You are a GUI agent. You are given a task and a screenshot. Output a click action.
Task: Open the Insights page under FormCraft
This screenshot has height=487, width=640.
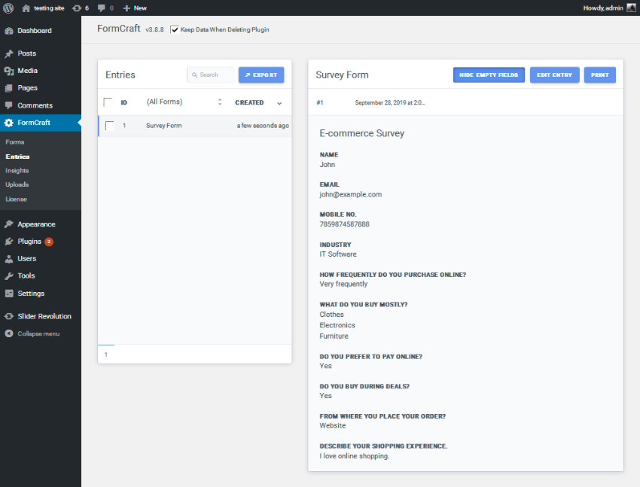17,170
